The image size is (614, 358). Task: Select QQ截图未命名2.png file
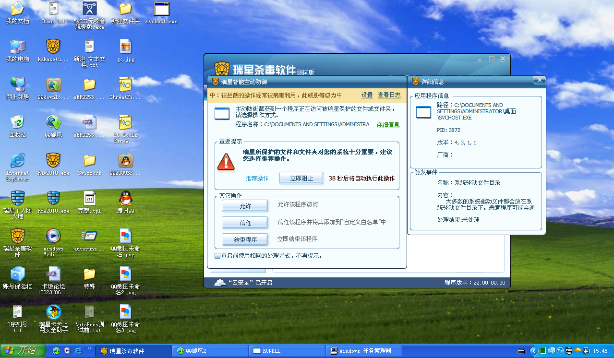point(125,280)
